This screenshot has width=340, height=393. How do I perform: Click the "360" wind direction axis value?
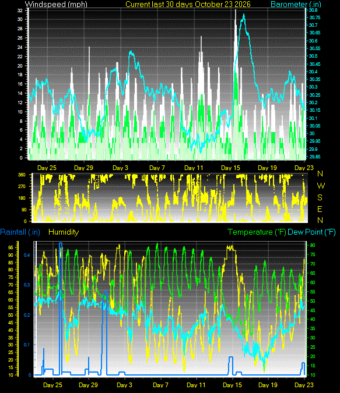[22, 175]
